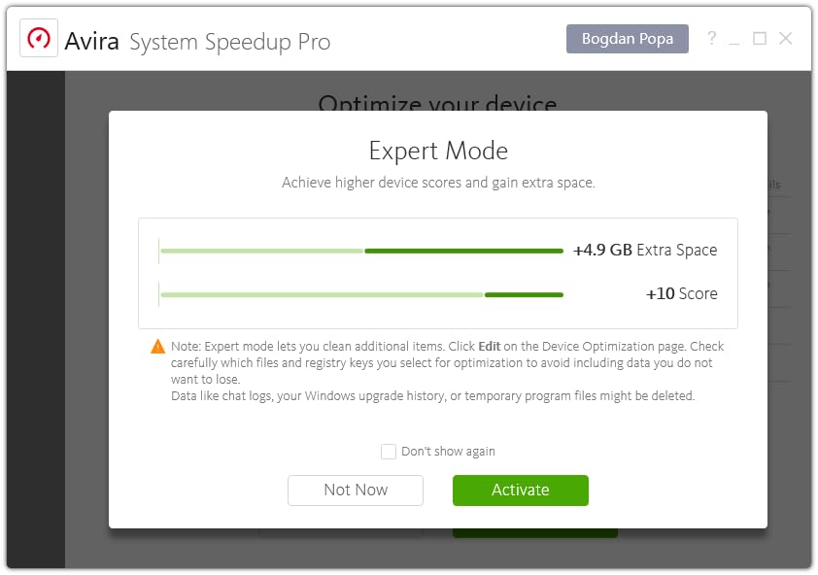Screen dimensions: 818x575
Task: Click the Score progress bar
Action: click(361, 294)
